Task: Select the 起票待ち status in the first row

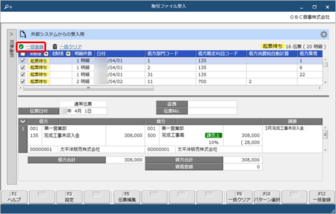Action: (x=39, y=61)
